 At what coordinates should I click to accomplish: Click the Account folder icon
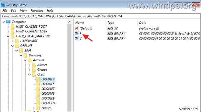pyautogui.click(x=29, y=60)
